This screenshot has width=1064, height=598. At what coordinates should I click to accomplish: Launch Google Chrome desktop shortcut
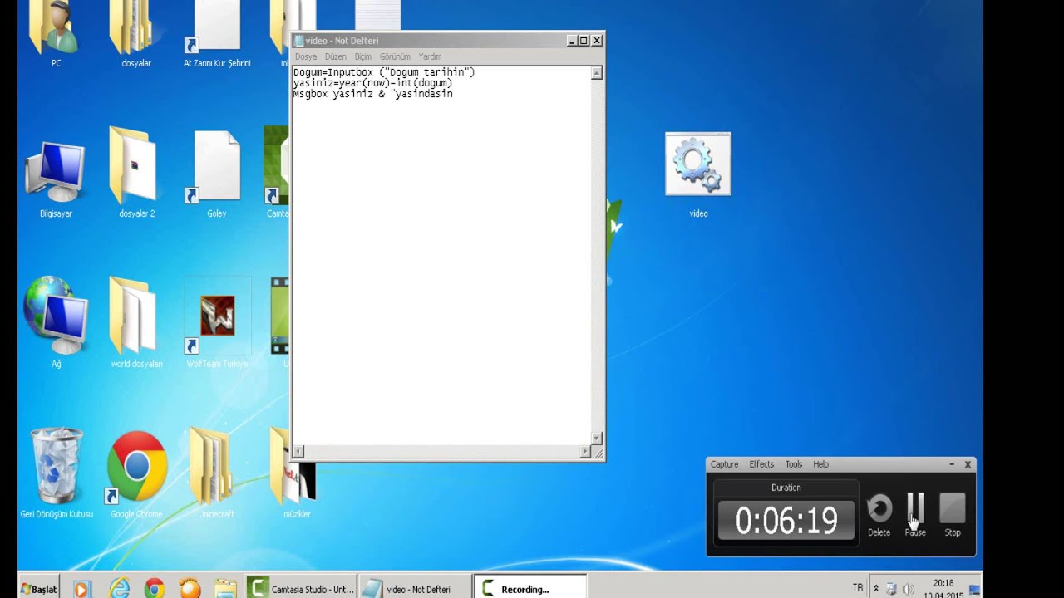[136, 473]
